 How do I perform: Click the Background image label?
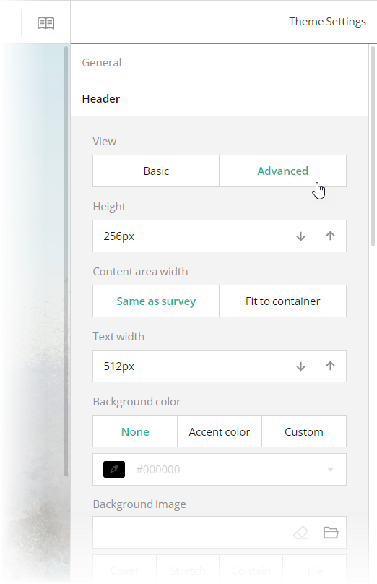click(x=139, y=504)
